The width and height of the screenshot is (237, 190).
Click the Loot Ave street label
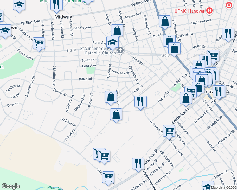coord(89,66)
